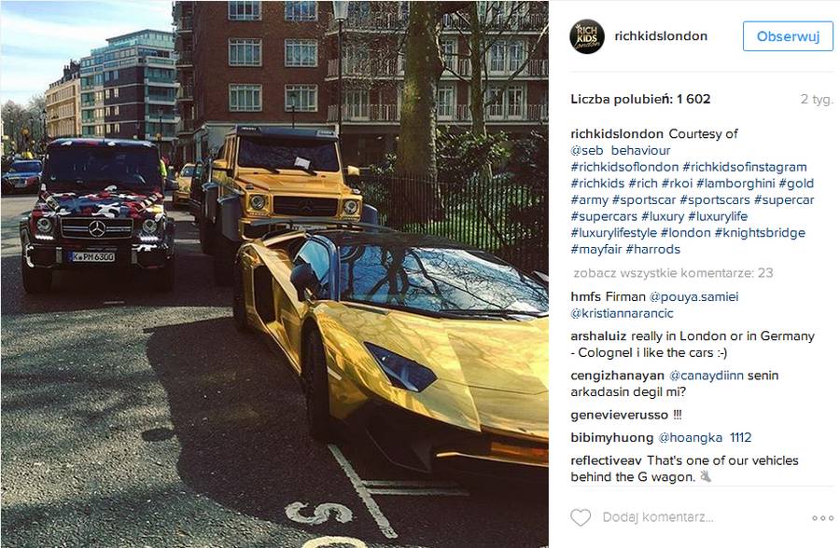Click the @pouya.samiei mention
This screenshot has height=548, width=840.
[x=693, y=296]
